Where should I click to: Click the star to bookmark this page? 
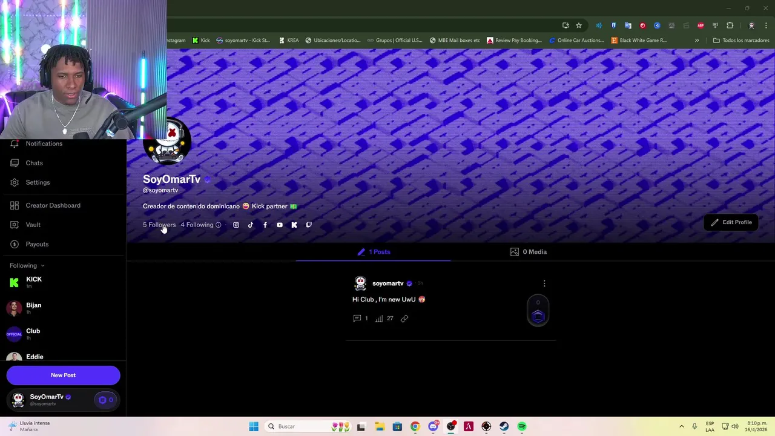[x=579, y=25]
